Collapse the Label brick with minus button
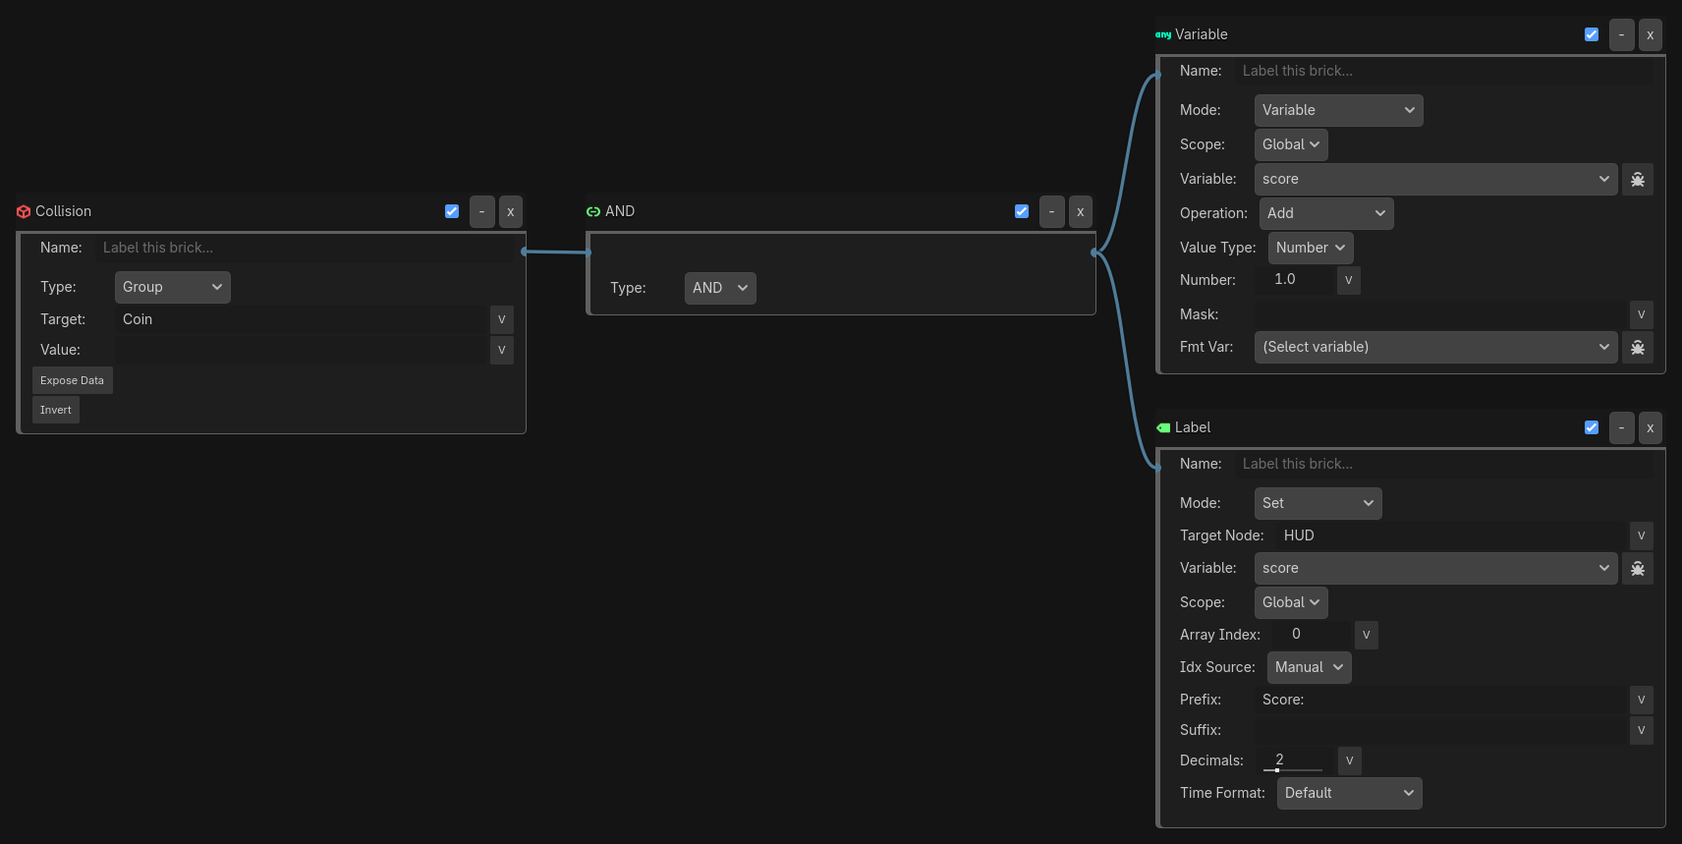 tap(1621, 427)
